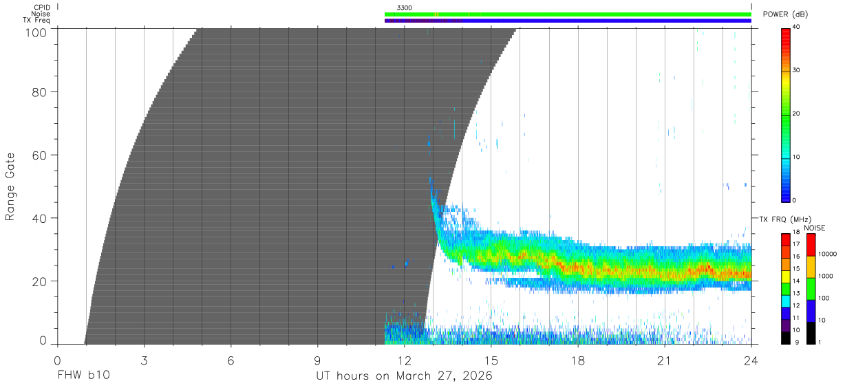Viewport: 845px width, 390px height.
Task: Click the CPID label
Action: pos(41,7)
